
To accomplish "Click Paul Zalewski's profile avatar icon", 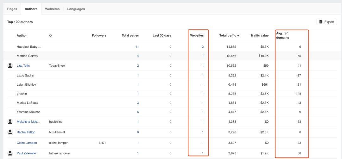I will pos(10,153).
